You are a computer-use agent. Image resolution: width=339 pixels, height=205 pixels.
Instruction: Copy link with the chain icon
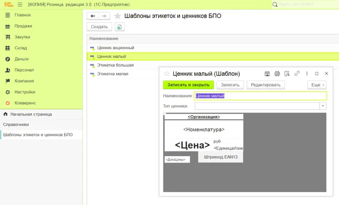tap(297, 74)
